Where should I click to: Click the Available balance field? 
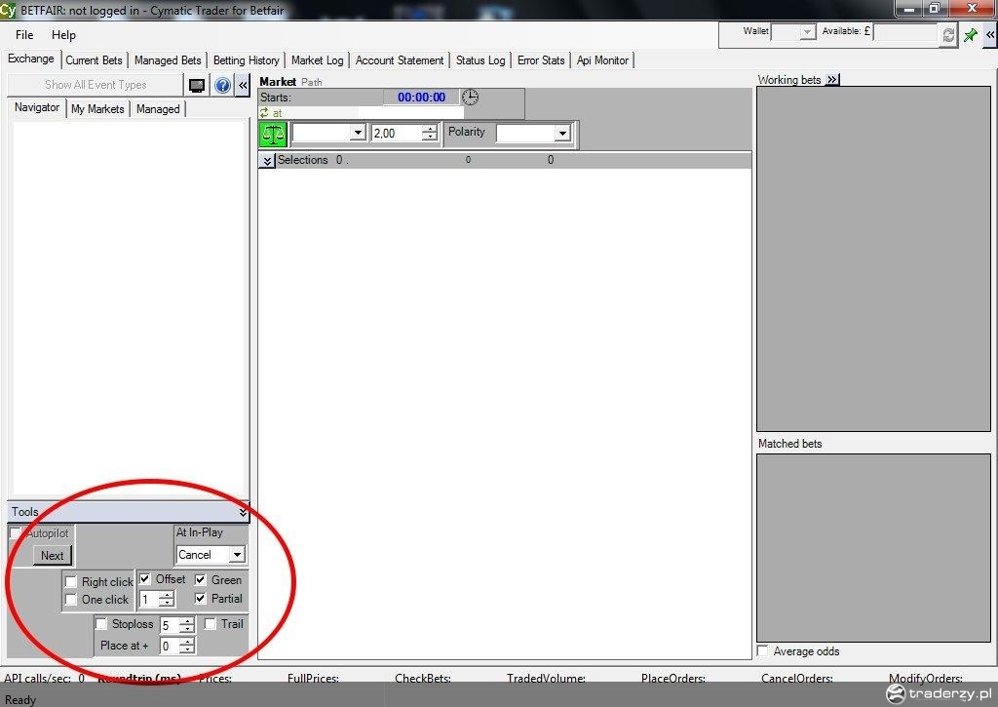coord(905,32)
